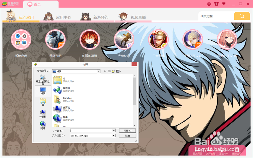Select 网络 in dialog places bar

[x=43, y=125]
